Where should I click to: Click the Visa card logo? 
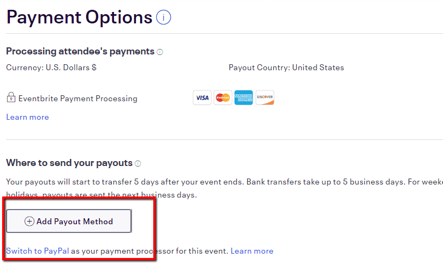(202, 98)
